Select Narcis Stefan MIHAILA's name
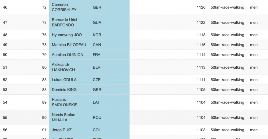The image size is (268, 139). click(x=64, y=117)
